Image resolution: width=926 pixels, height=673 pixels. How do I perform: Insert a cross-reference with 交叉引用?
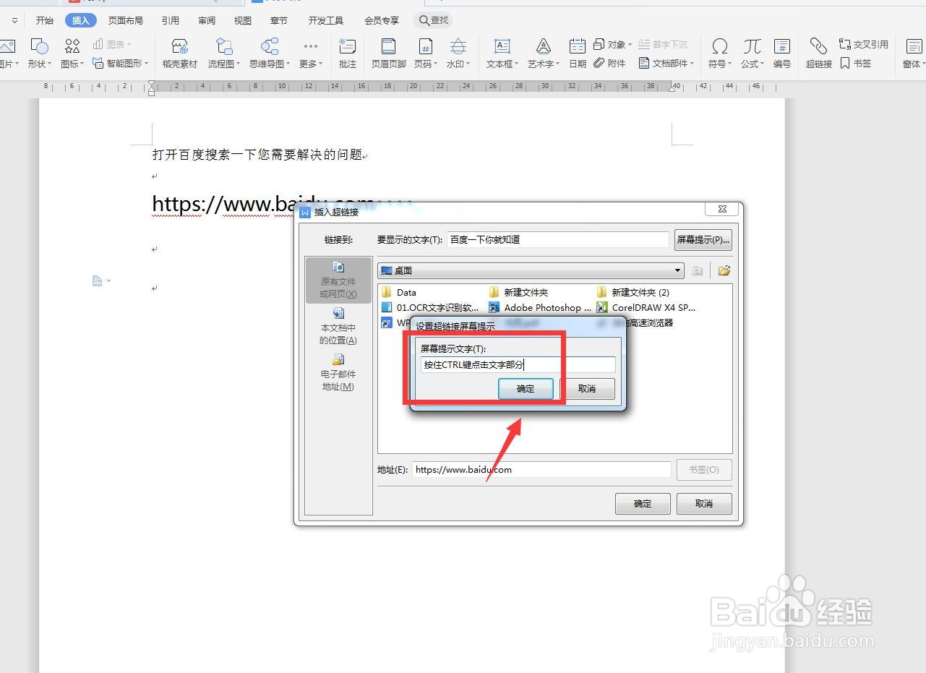865,43
